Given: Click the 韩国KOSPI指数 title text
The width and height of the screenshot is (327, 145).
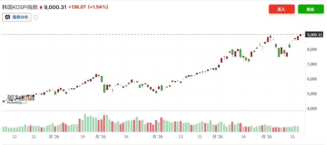Looking at the screenshot, I should coord(20,7).
